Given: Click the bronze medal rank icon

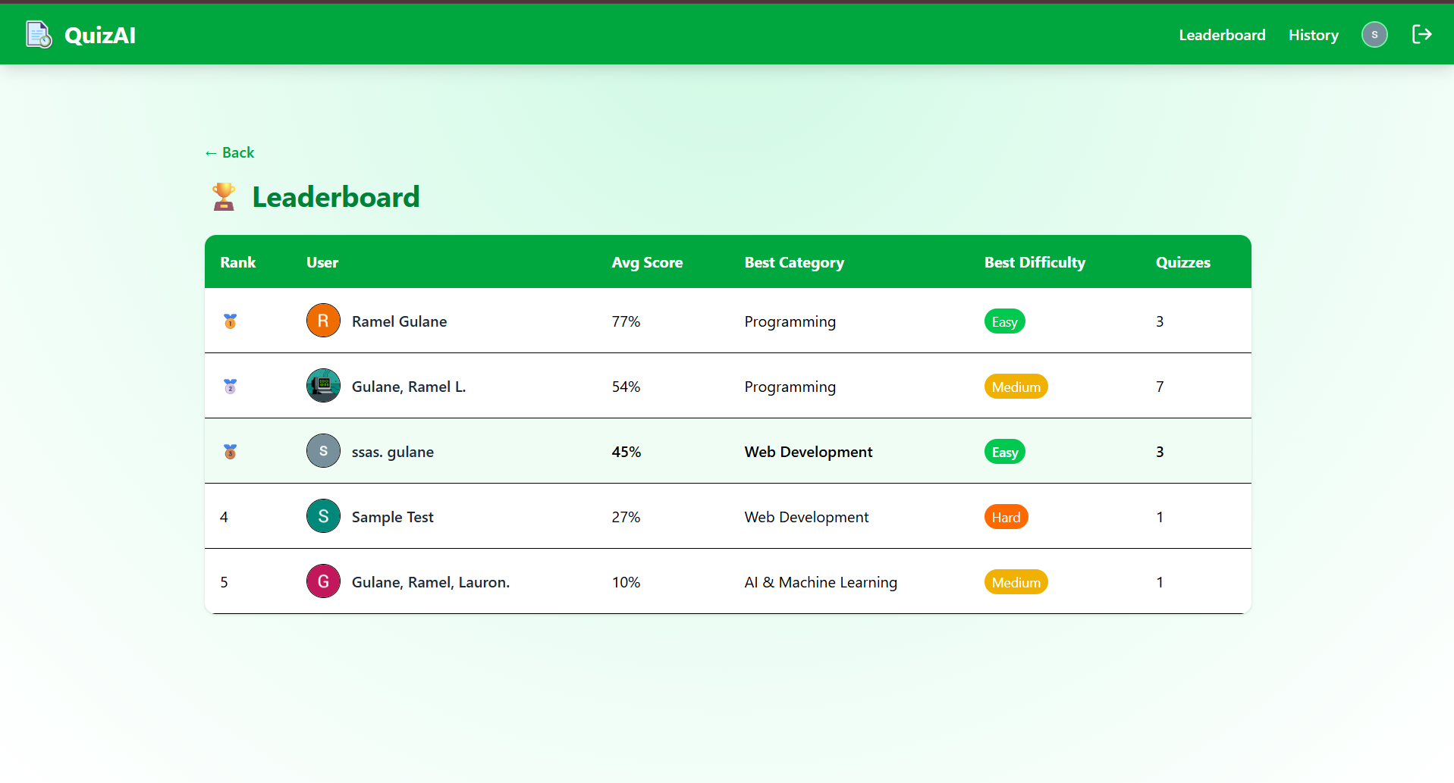Looking at the screenshot, I should point(231,452).
